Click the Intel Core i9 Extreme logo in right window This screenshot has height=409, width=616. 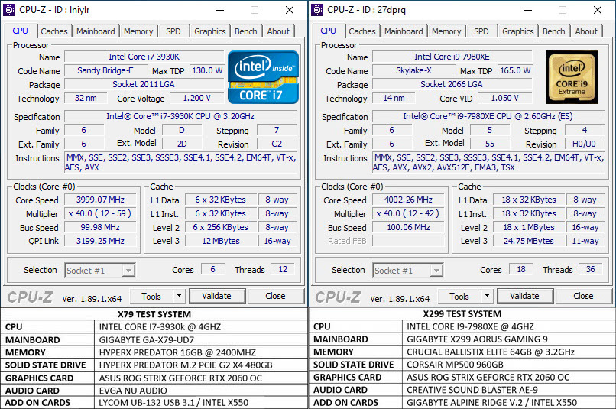(x=572, y=77)
